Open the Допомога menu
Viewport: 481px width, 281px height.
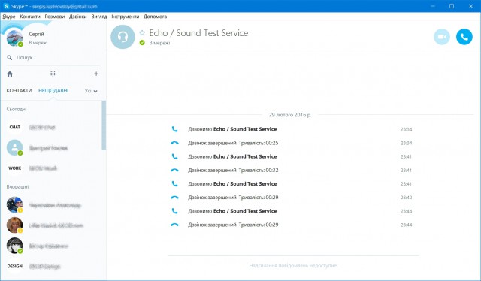pyautogui.click(x=156, y=17)
